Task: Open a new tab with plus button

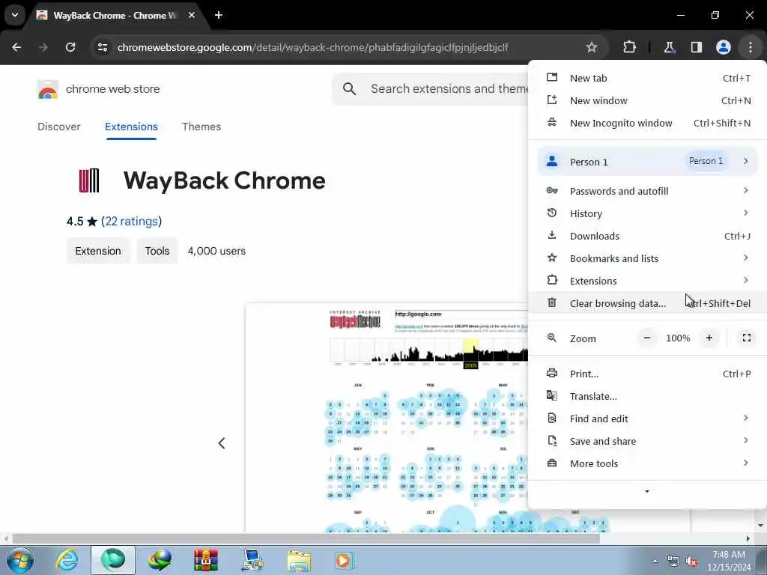Action: [219, 15]
